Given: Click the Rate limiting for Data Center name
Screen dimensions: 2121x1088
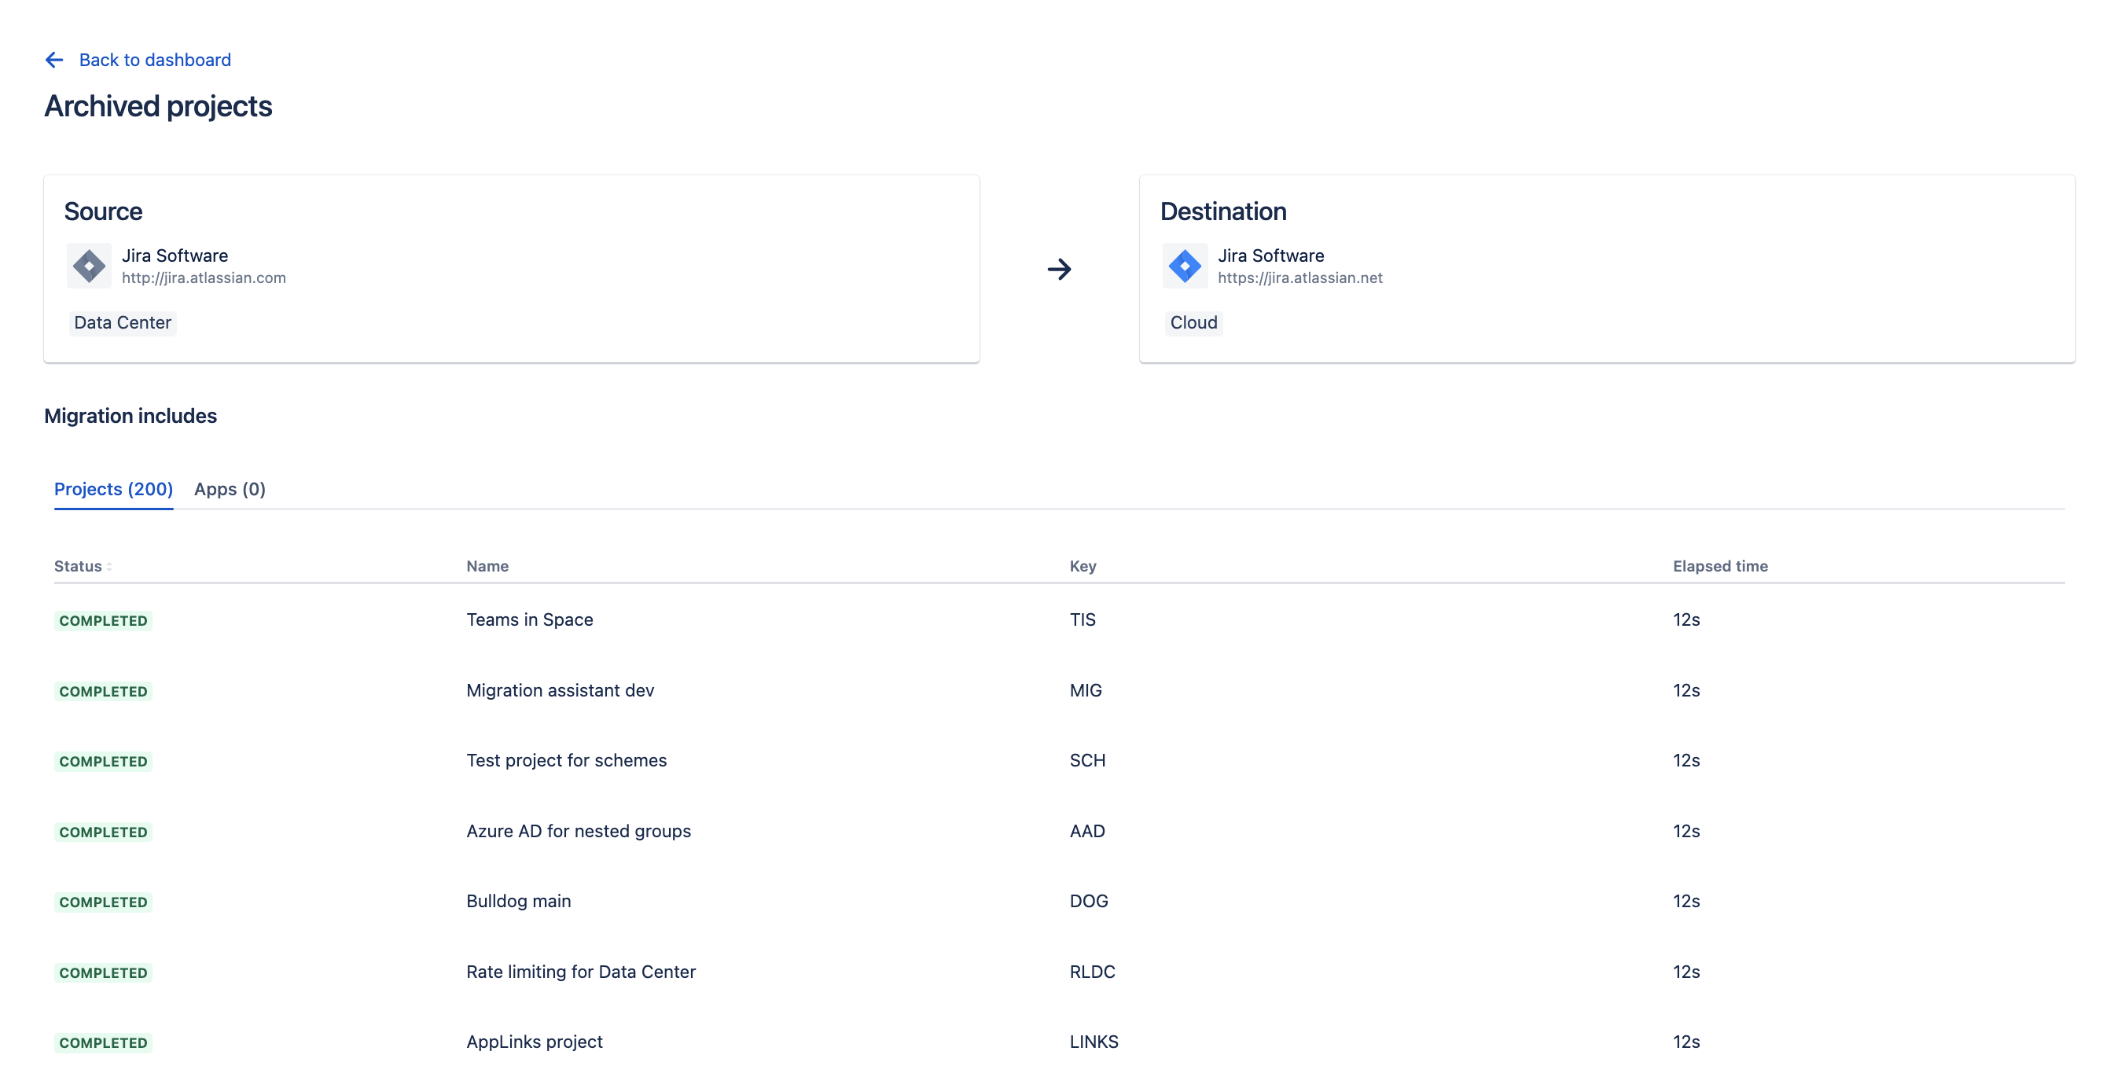Looking at the screenshot, I should tap(580, 972).
